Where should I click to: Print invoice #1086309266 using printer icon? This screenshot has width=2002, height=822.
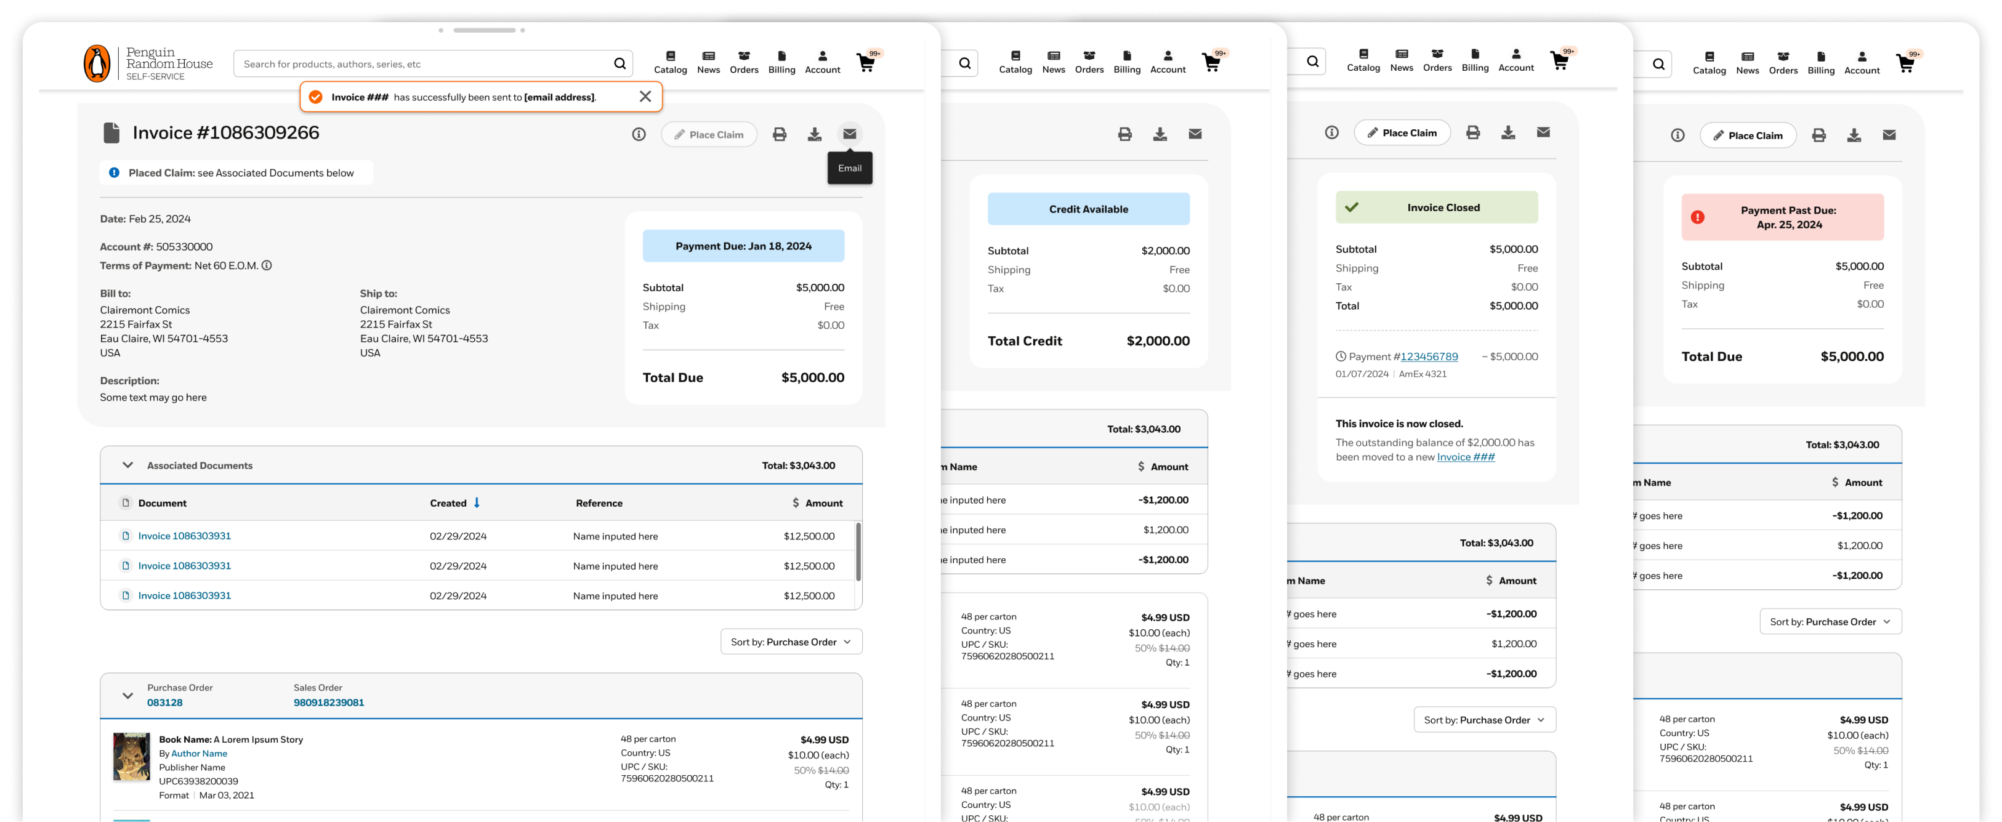[x=779, y=134]
